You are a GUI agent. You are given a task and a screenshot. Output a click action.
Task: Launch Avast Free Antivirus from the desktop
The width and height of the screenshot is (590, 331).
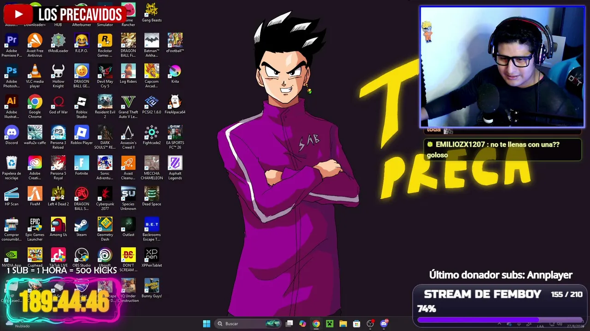click(35, 45)
